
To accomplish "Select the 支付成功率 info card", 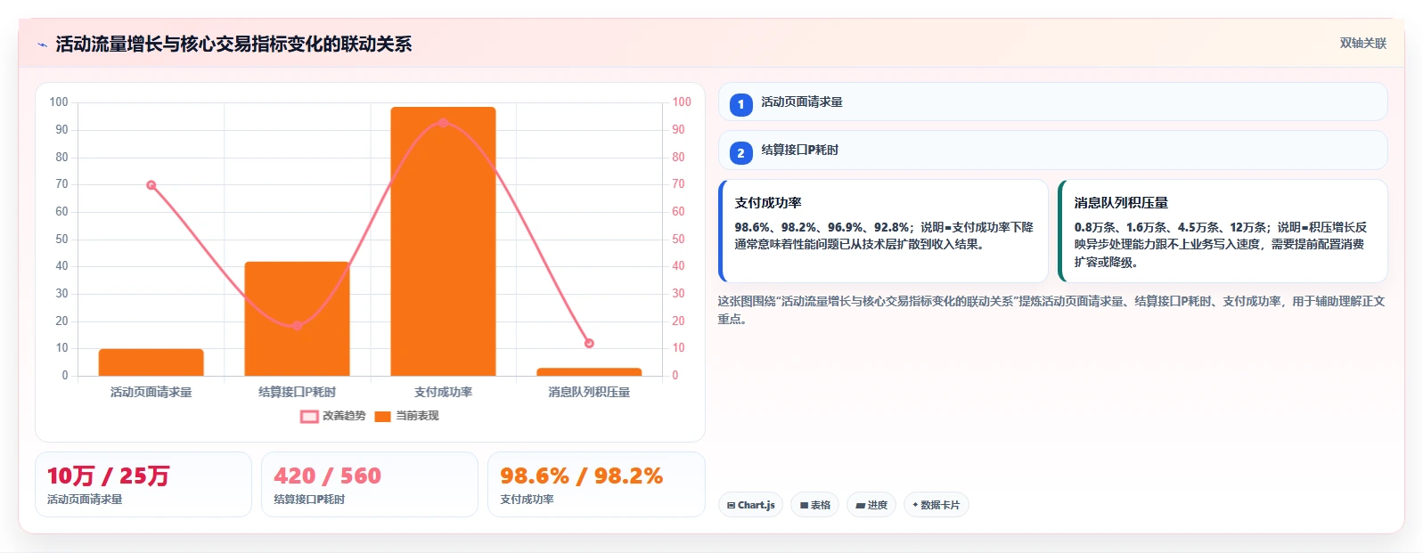I will [883, 232].
